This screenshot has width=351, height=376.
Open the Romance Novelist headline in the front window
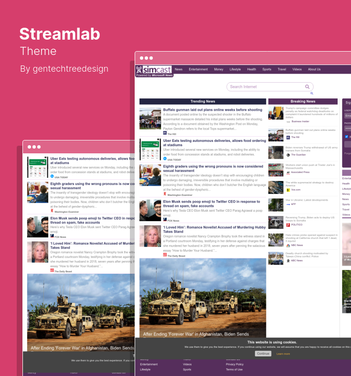pyautogui.click(x=214, y=229)
